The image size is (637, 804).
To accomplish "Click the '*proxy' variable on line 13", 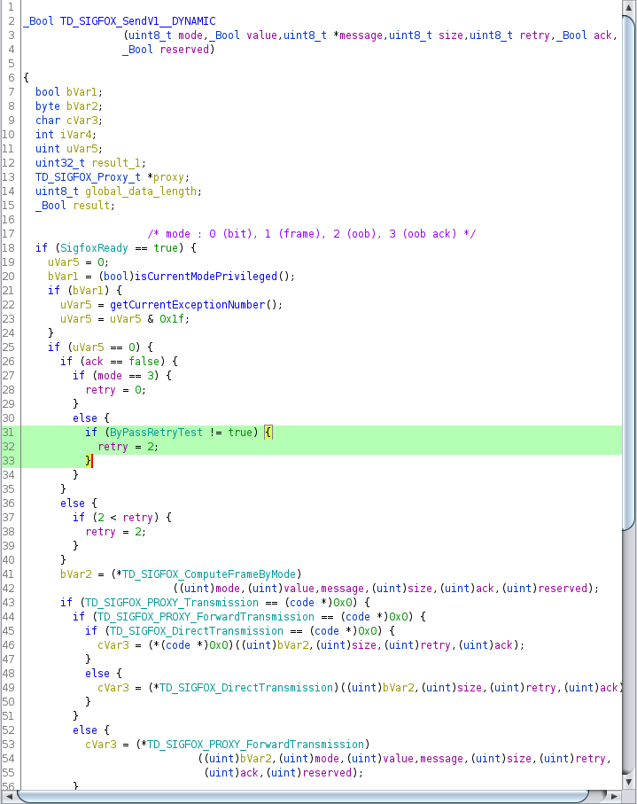I will (166, 177).
